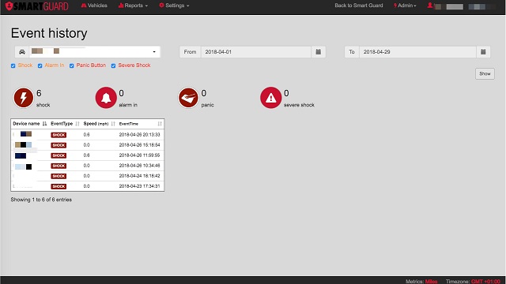Sort table by Speed column
The height and width of the screenshot is (284, 506).
99,124
